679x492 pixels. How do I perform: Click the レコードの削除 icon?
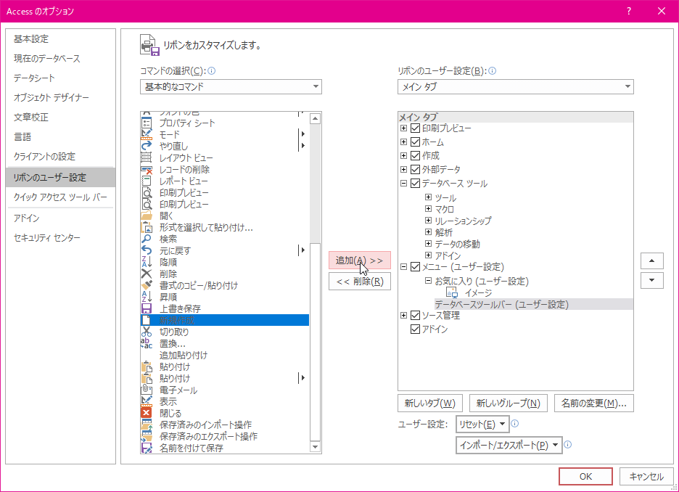coord(147,169)
